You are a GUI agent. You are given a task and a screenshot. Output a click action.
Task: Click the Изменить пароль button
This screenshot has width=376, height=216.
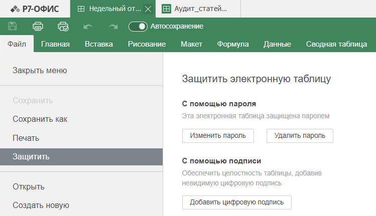[218, 136]
